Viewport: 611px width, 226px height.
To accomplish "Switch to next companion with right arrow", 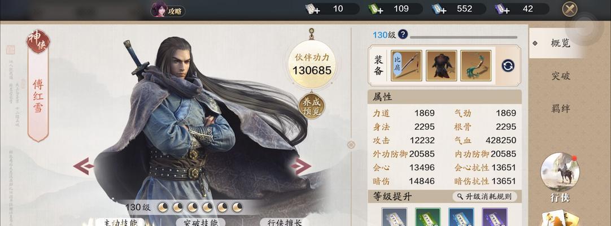I will pyautogui.click(x=300, y=166).
